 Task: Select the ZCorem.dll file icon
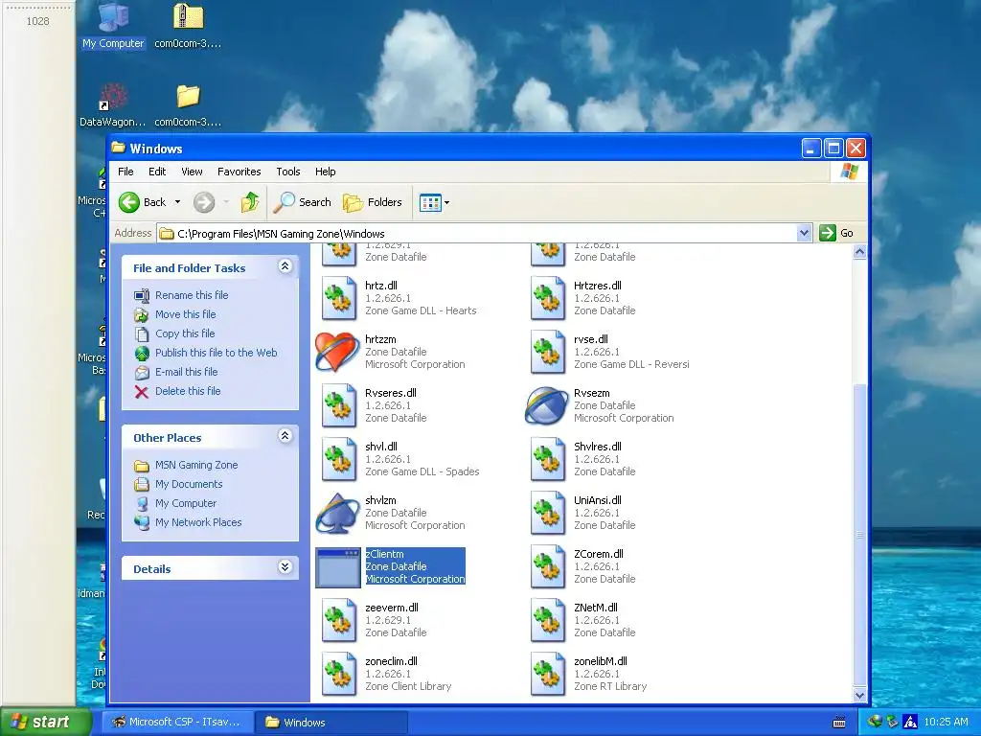tap(547, 567)
